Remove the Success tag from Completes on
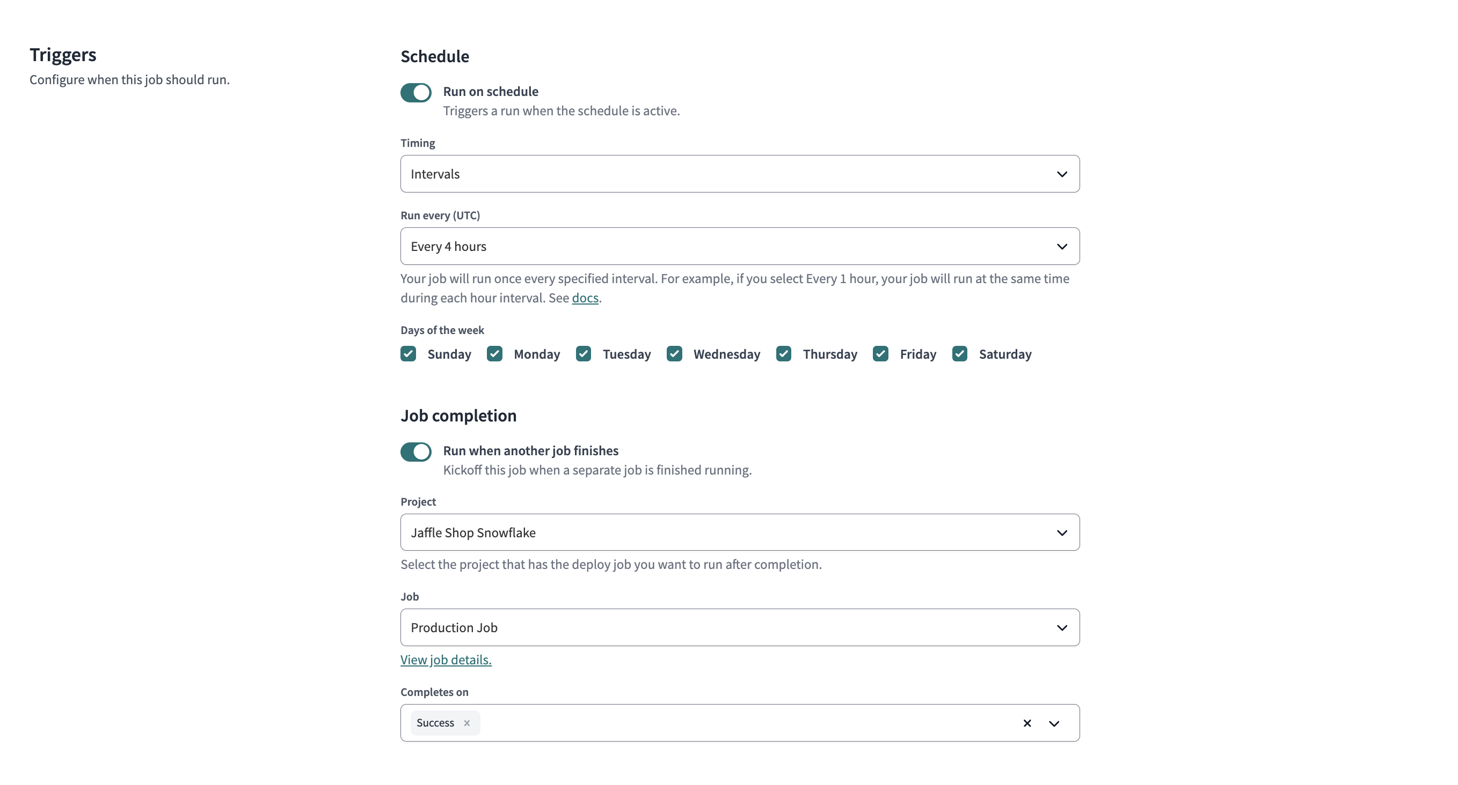Screen dimensions: 1458x785 (x=466, y=722)
